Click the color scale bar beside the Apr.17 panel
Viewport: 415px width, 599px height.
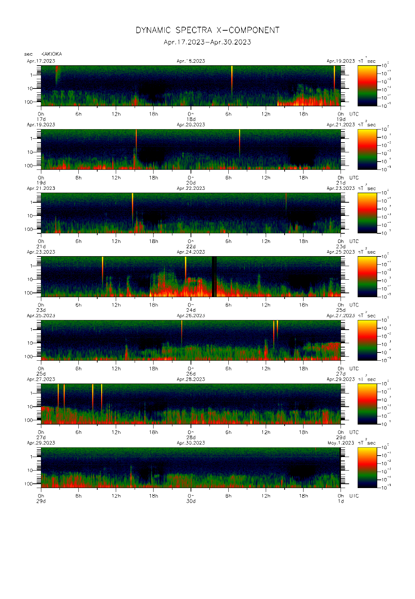pos(367,86)
